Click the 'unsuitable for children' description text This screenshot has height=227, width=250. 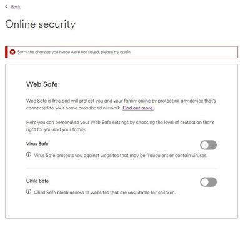click(105, 193)
